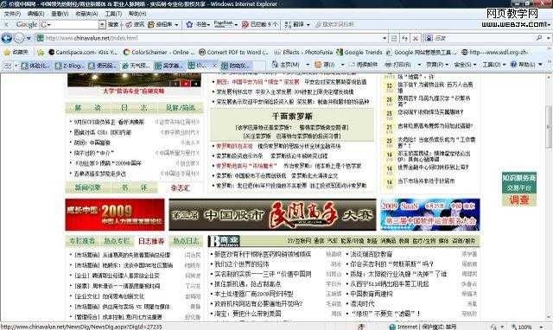Expand the Google search field history dropdown
This screenshot has height=330, width=553.
pyautogui.click(x=102, y=25)
